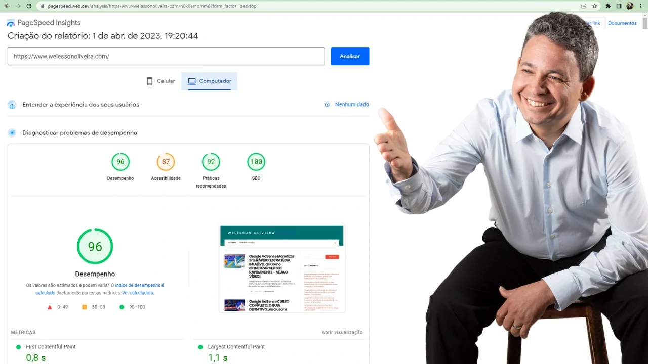
Task: Open the Ver calculadora link
Action: click(x=138, y=293)
